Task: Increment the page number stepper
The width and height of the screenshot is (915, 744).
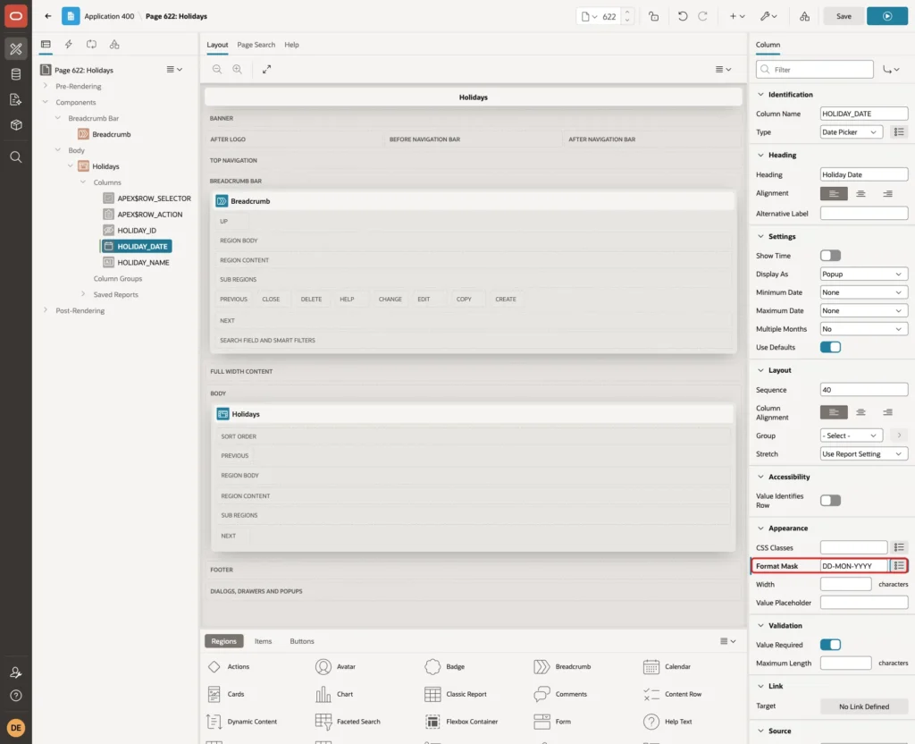Action: pyautogui.click(x=627, y=13)
